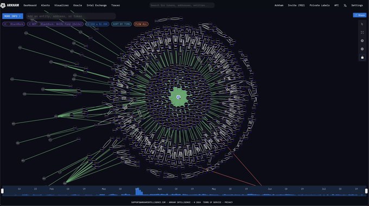Viewport: 369px width, 206px height.
Task: Click the Arkham logo icon
Action: (x=3, y=5)
